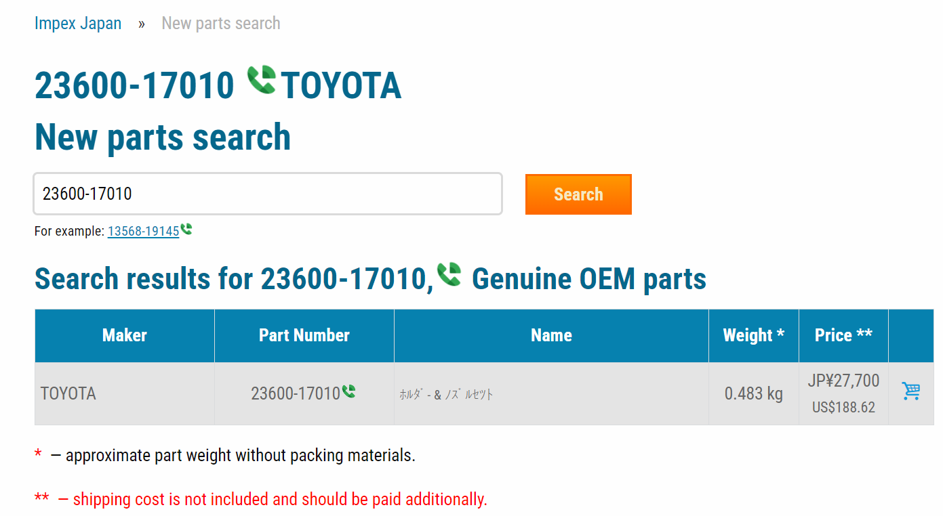The width and height of the screenshot is (943, 516).
Task: Click phone icon next to example 13568-19145
Action: [186, 230]
